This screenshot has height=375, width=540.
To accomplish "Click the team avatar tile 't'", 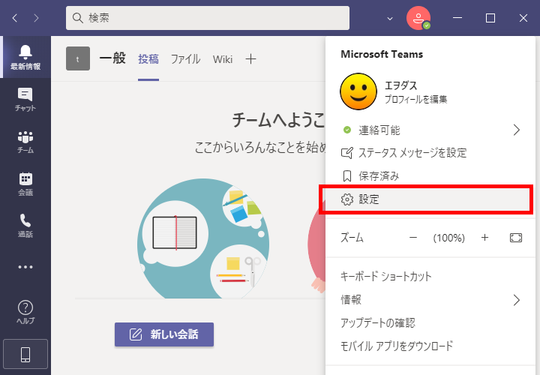I will 78,58.
